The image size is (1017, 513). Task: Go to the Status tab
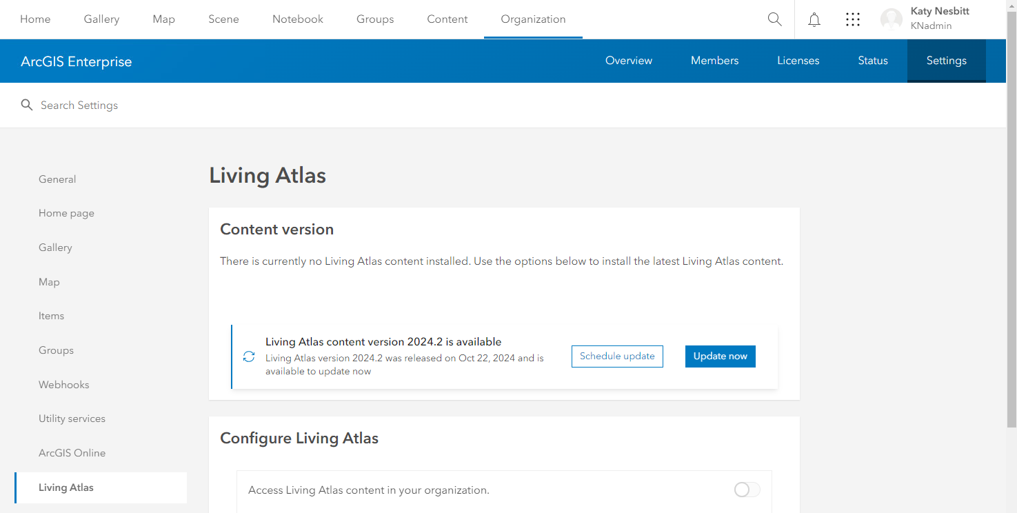click(x=872, y=61)
